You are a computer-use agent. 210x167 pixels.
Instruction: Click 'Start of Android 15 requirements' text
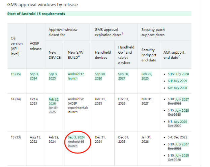click(x=36, y=14)
